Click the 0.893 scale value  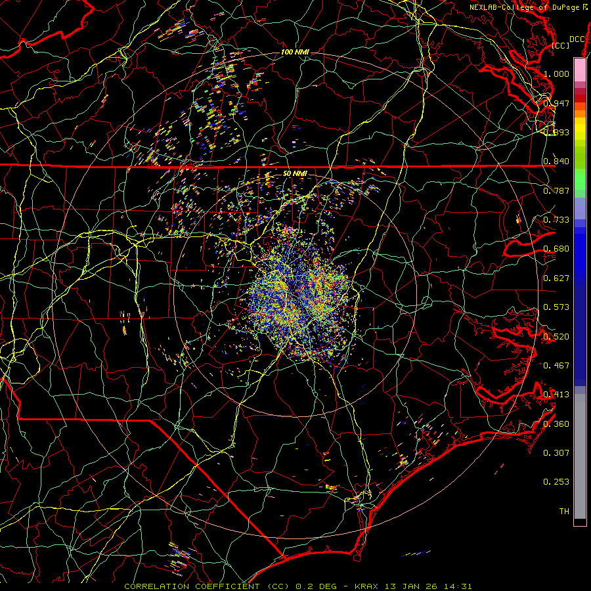coord(556,132)
